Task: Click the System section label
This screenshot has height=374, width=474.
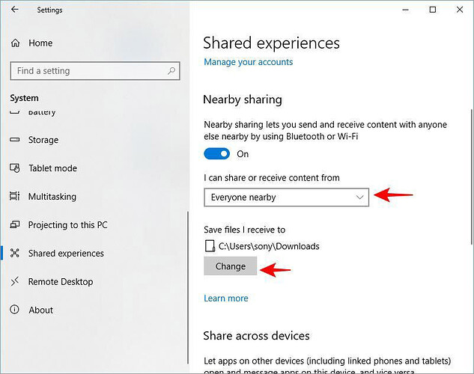Action: pyautogui.click(x=24, y=98)
